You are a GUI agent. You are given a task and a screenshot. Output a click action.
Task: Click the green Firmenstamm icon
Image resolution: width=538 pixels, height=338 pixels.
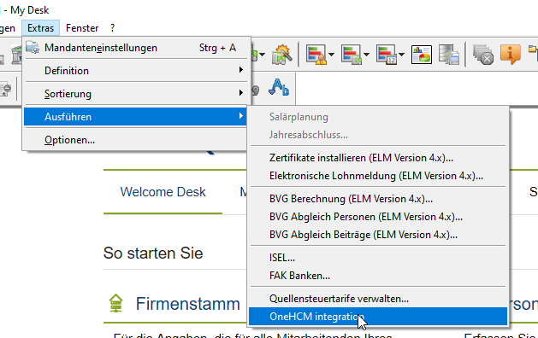(115, 303)
